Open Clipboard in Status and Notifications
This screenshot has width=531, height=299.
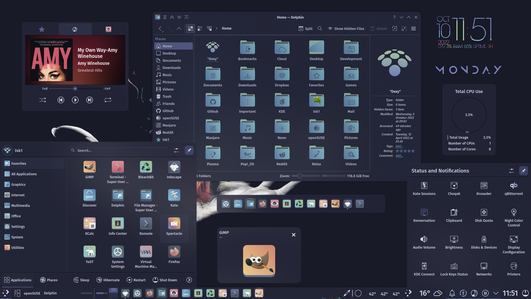[454, 215]
